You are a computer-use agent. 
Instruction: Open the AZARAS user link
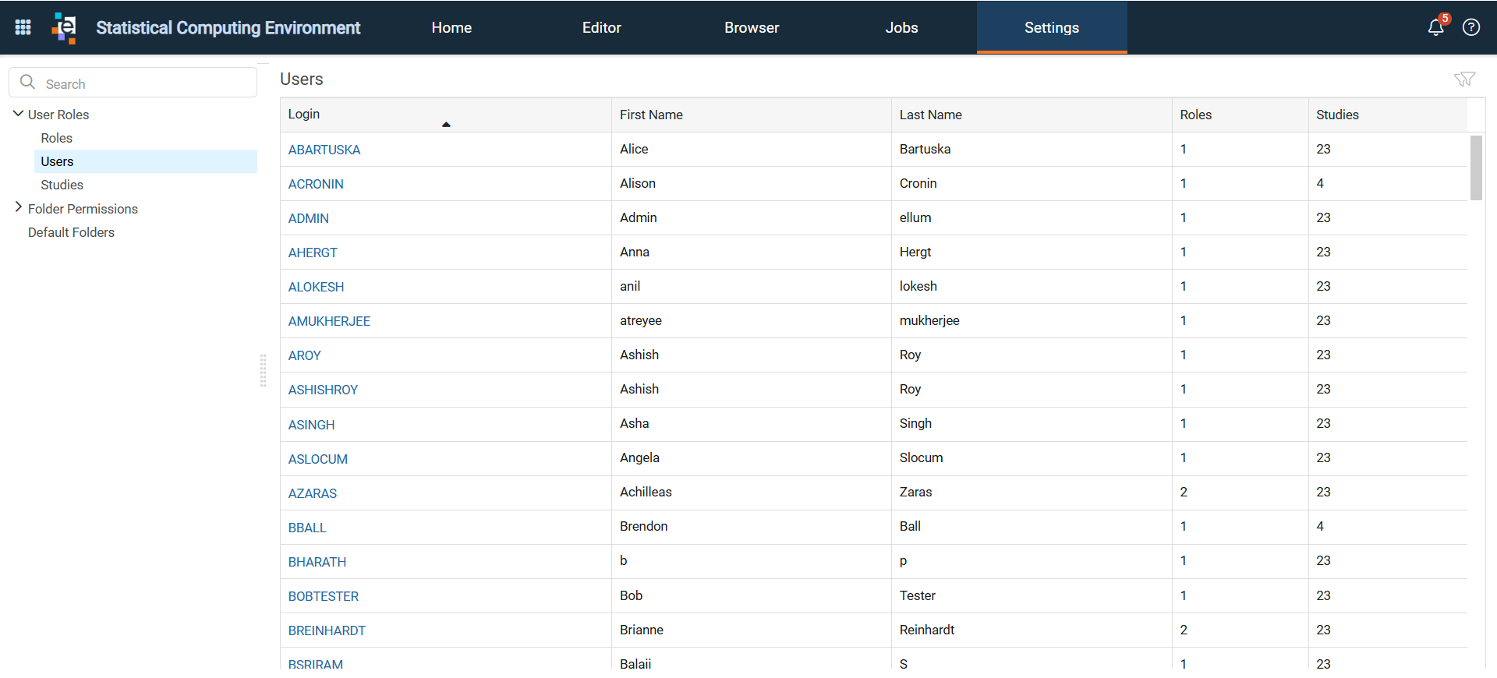(313, 493)
